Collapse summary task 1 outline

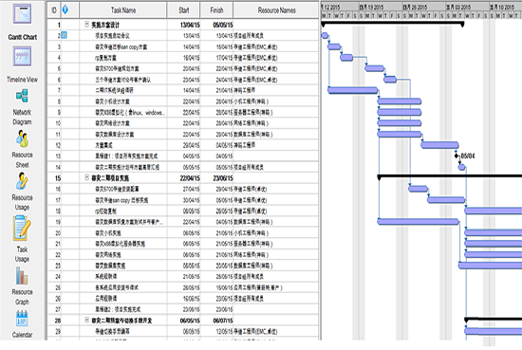(87, 25)
